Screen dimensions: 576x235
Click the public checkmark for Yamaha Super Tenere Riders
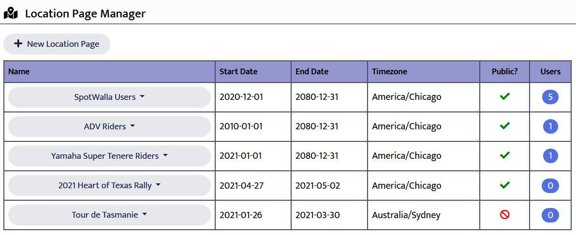pos(505,156)
